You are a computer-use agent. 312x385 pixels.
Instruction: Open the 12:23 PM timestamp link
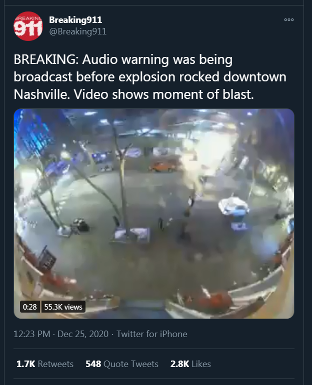pyautogui.click(x=32, y=334)
